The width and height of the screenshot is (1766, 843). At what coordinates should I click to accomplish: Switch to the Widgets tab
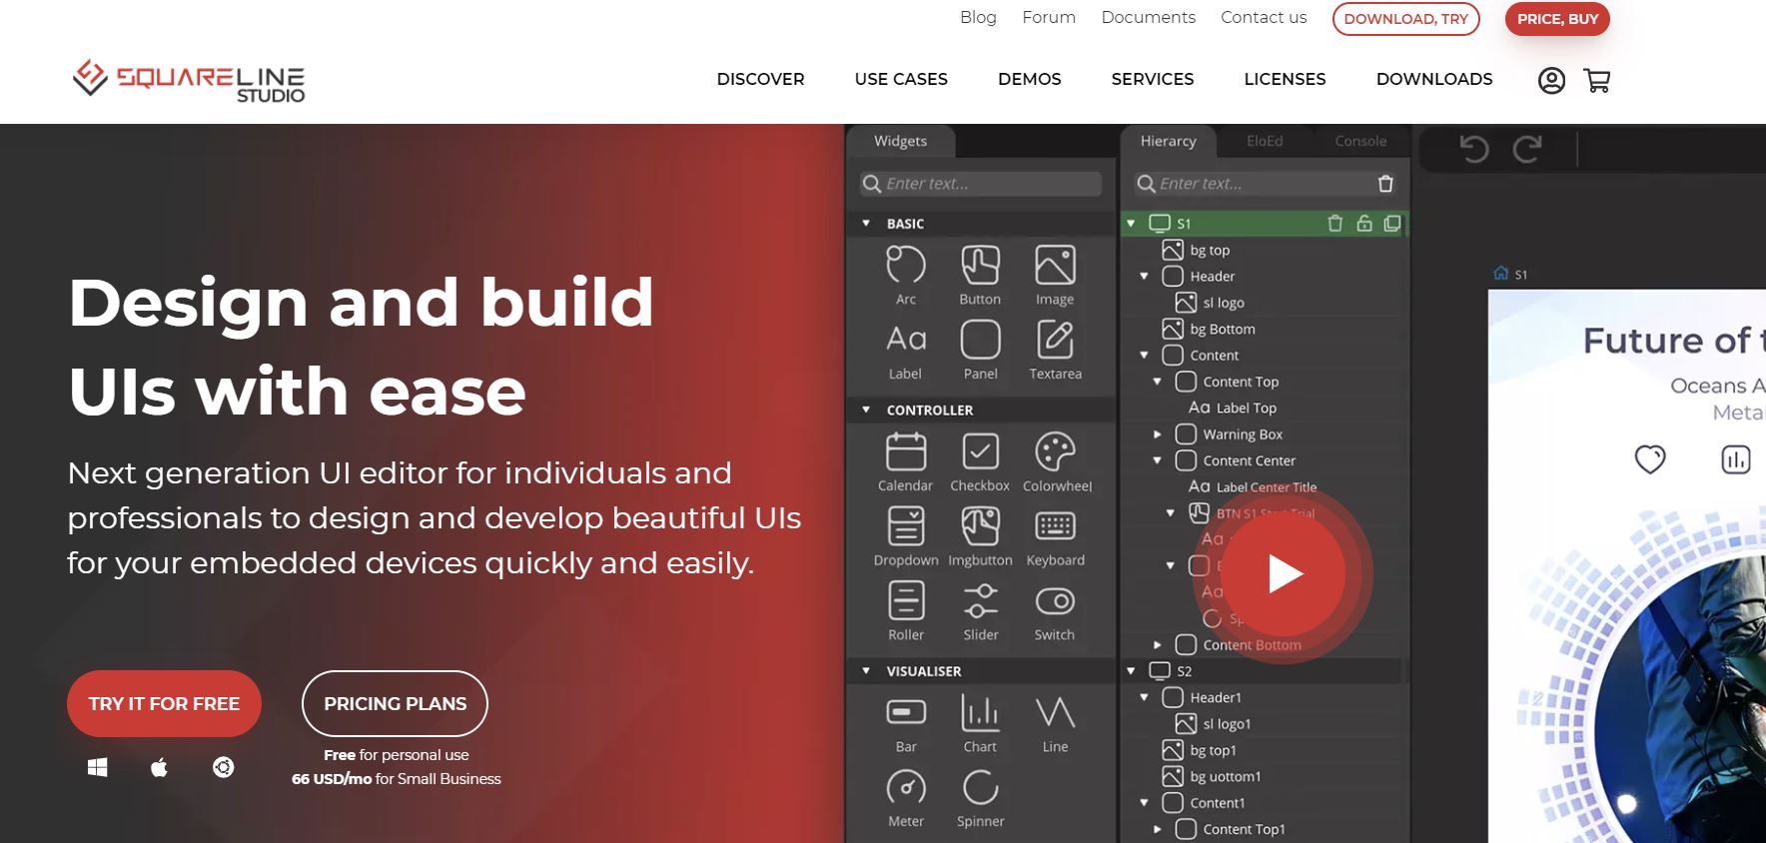(901, 141)
